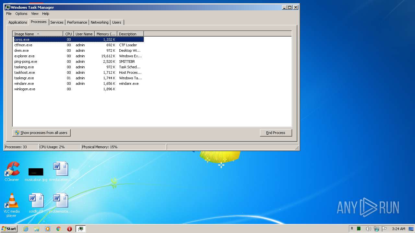Image resolution: width=415 pixels, height=233 pixels.
Task: Sort by Memory column header
Action: [x=106, y=34]
